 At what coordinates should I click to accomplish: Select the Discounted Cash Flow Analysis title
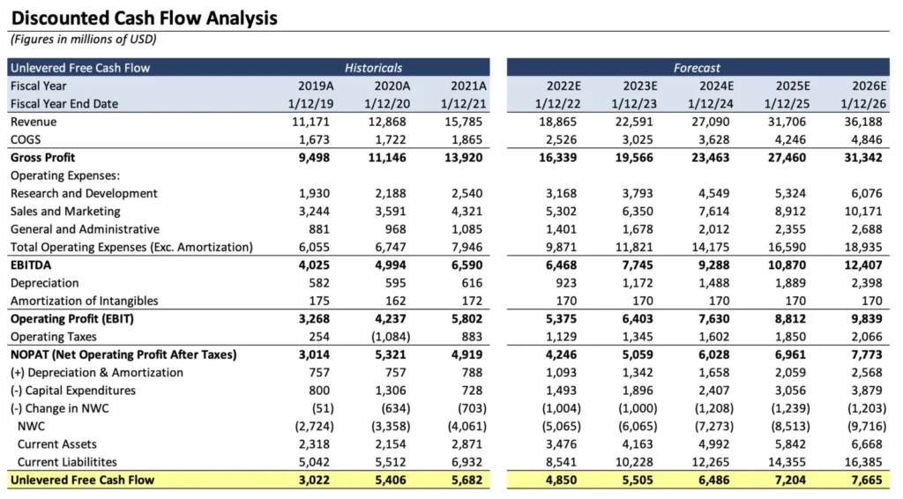pos(144,18)
